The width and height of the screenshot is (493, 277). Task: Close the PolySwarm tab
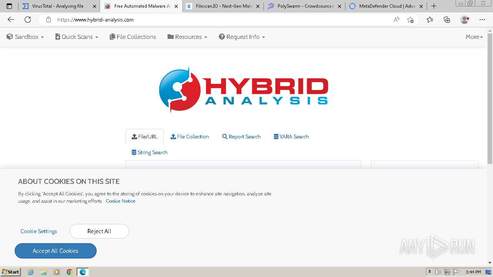[x=339, y=6]
